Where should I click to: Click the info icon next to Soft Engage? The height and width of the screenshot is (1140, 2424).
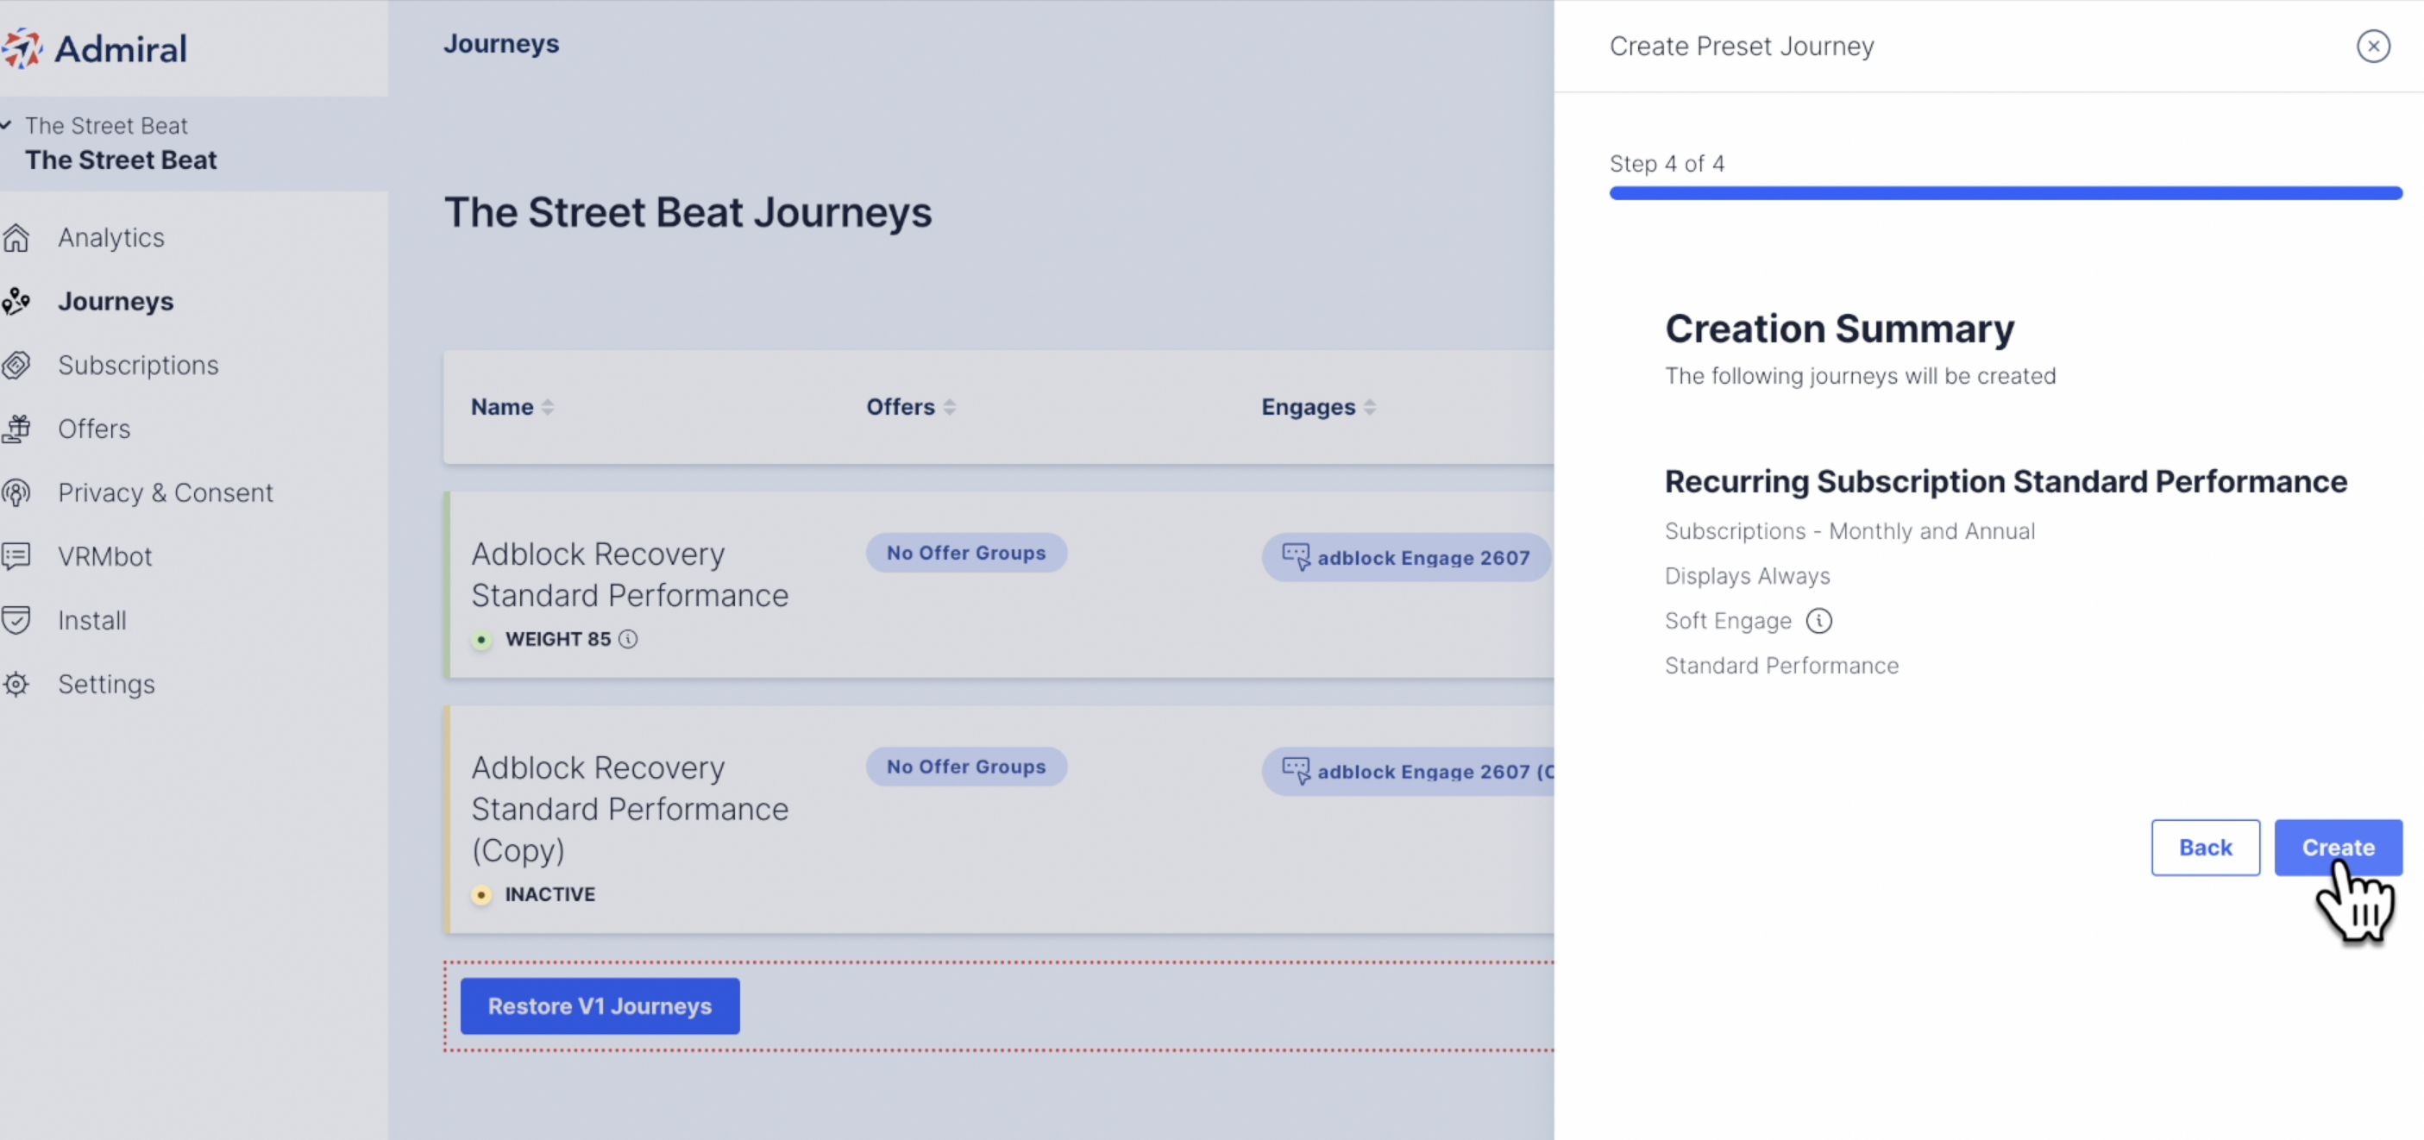pyautogui.click(x=1818, y=621)
